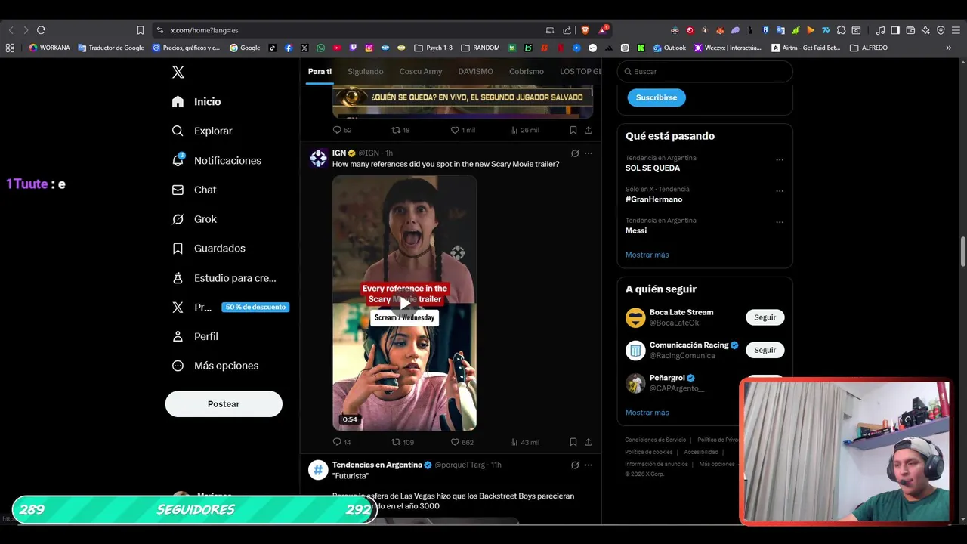Screen dimensions: 967x544
Task: Open Notificaciones in the sidebar
Action: click(x=216, y=160)
